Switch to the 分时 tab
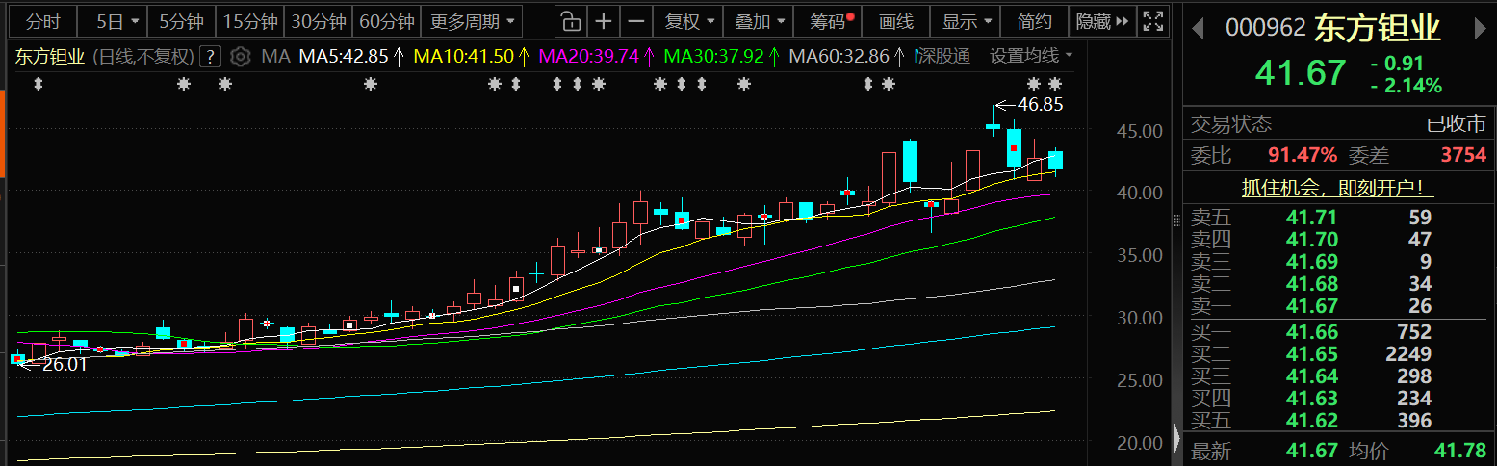1497x466 pixels. point(41,21)
